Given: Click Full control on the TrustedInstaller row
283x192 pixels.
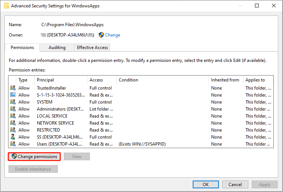Looking at the screenshot, I should (x=101, y=88).
